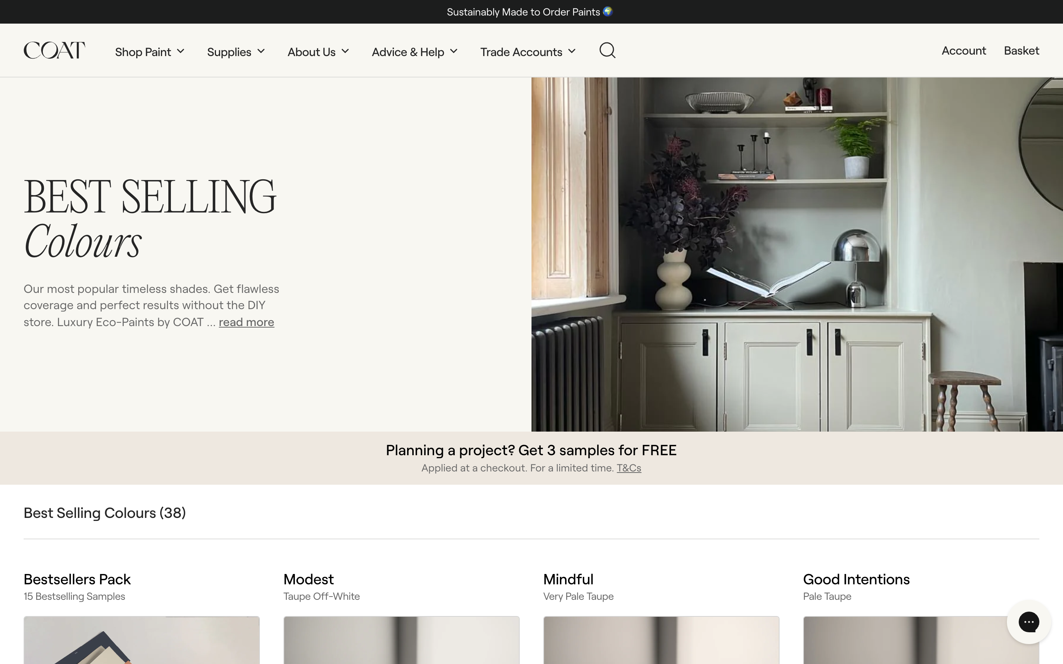Click the search magnifier icon
The height and width of the screenshot is (664, 1063).
(x=607, y=51)
